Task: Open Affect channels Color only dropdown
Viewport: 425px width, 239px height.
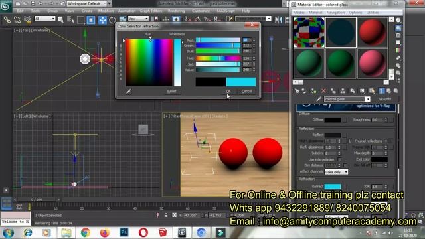Action: tap(336, 172)
